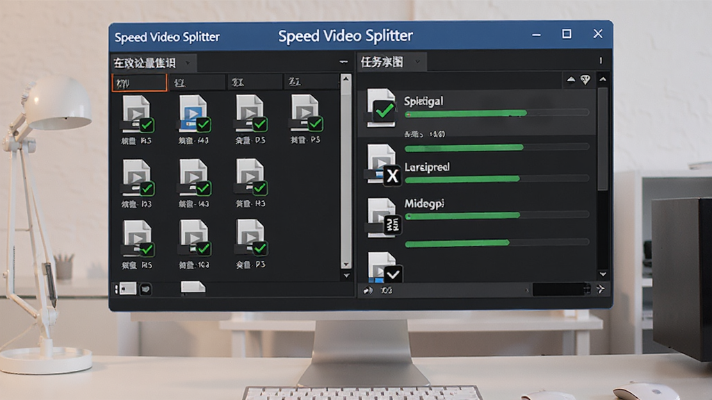Screen dimensions: 712x400
Task: Click the 103 value beside the speaker icon
Action: 387,290
